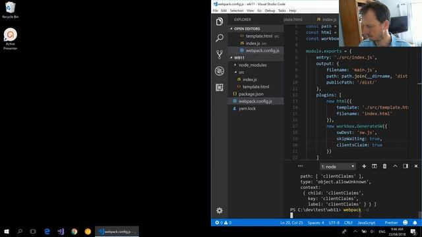Launch Visual Studio from taskbar
422x237 pixels.
coord(61,231)
